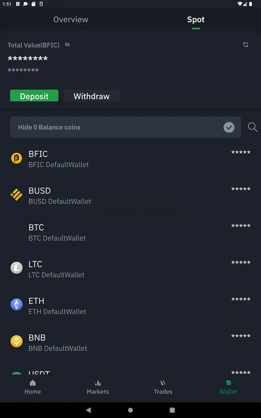Switch to the Overview tab
This screenshot has height=418, width=261.
click(x=71, y=19)
